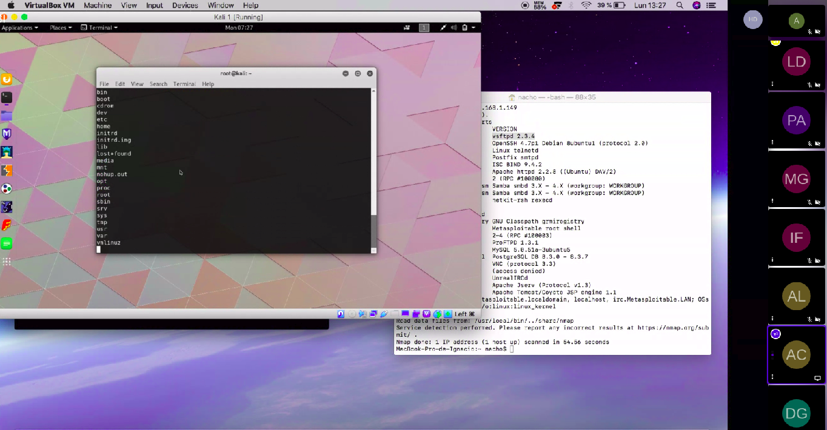Click the Kali clock showing Mon 07:27
The image size is (827, 430).
coord(239,28)
